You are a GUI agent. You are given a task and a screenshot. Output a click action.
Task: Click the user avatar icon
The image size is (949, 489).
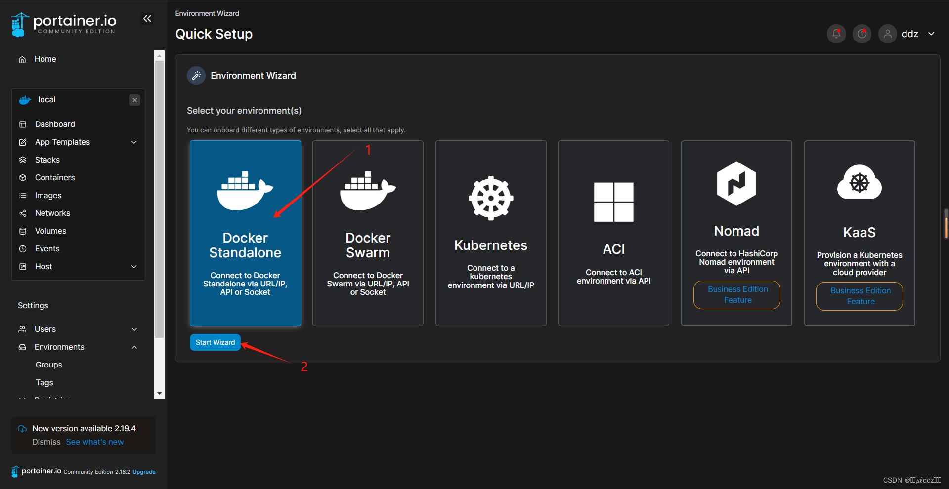click(888, 34)
